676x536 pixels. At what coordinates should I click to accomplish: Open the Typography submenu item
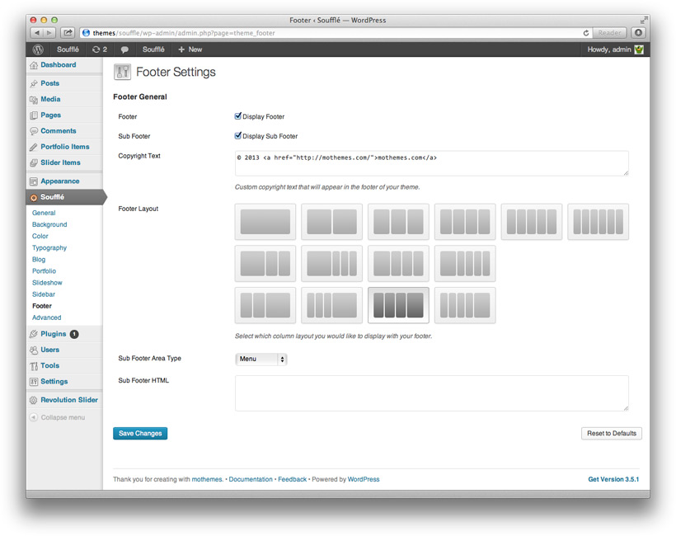49,247
